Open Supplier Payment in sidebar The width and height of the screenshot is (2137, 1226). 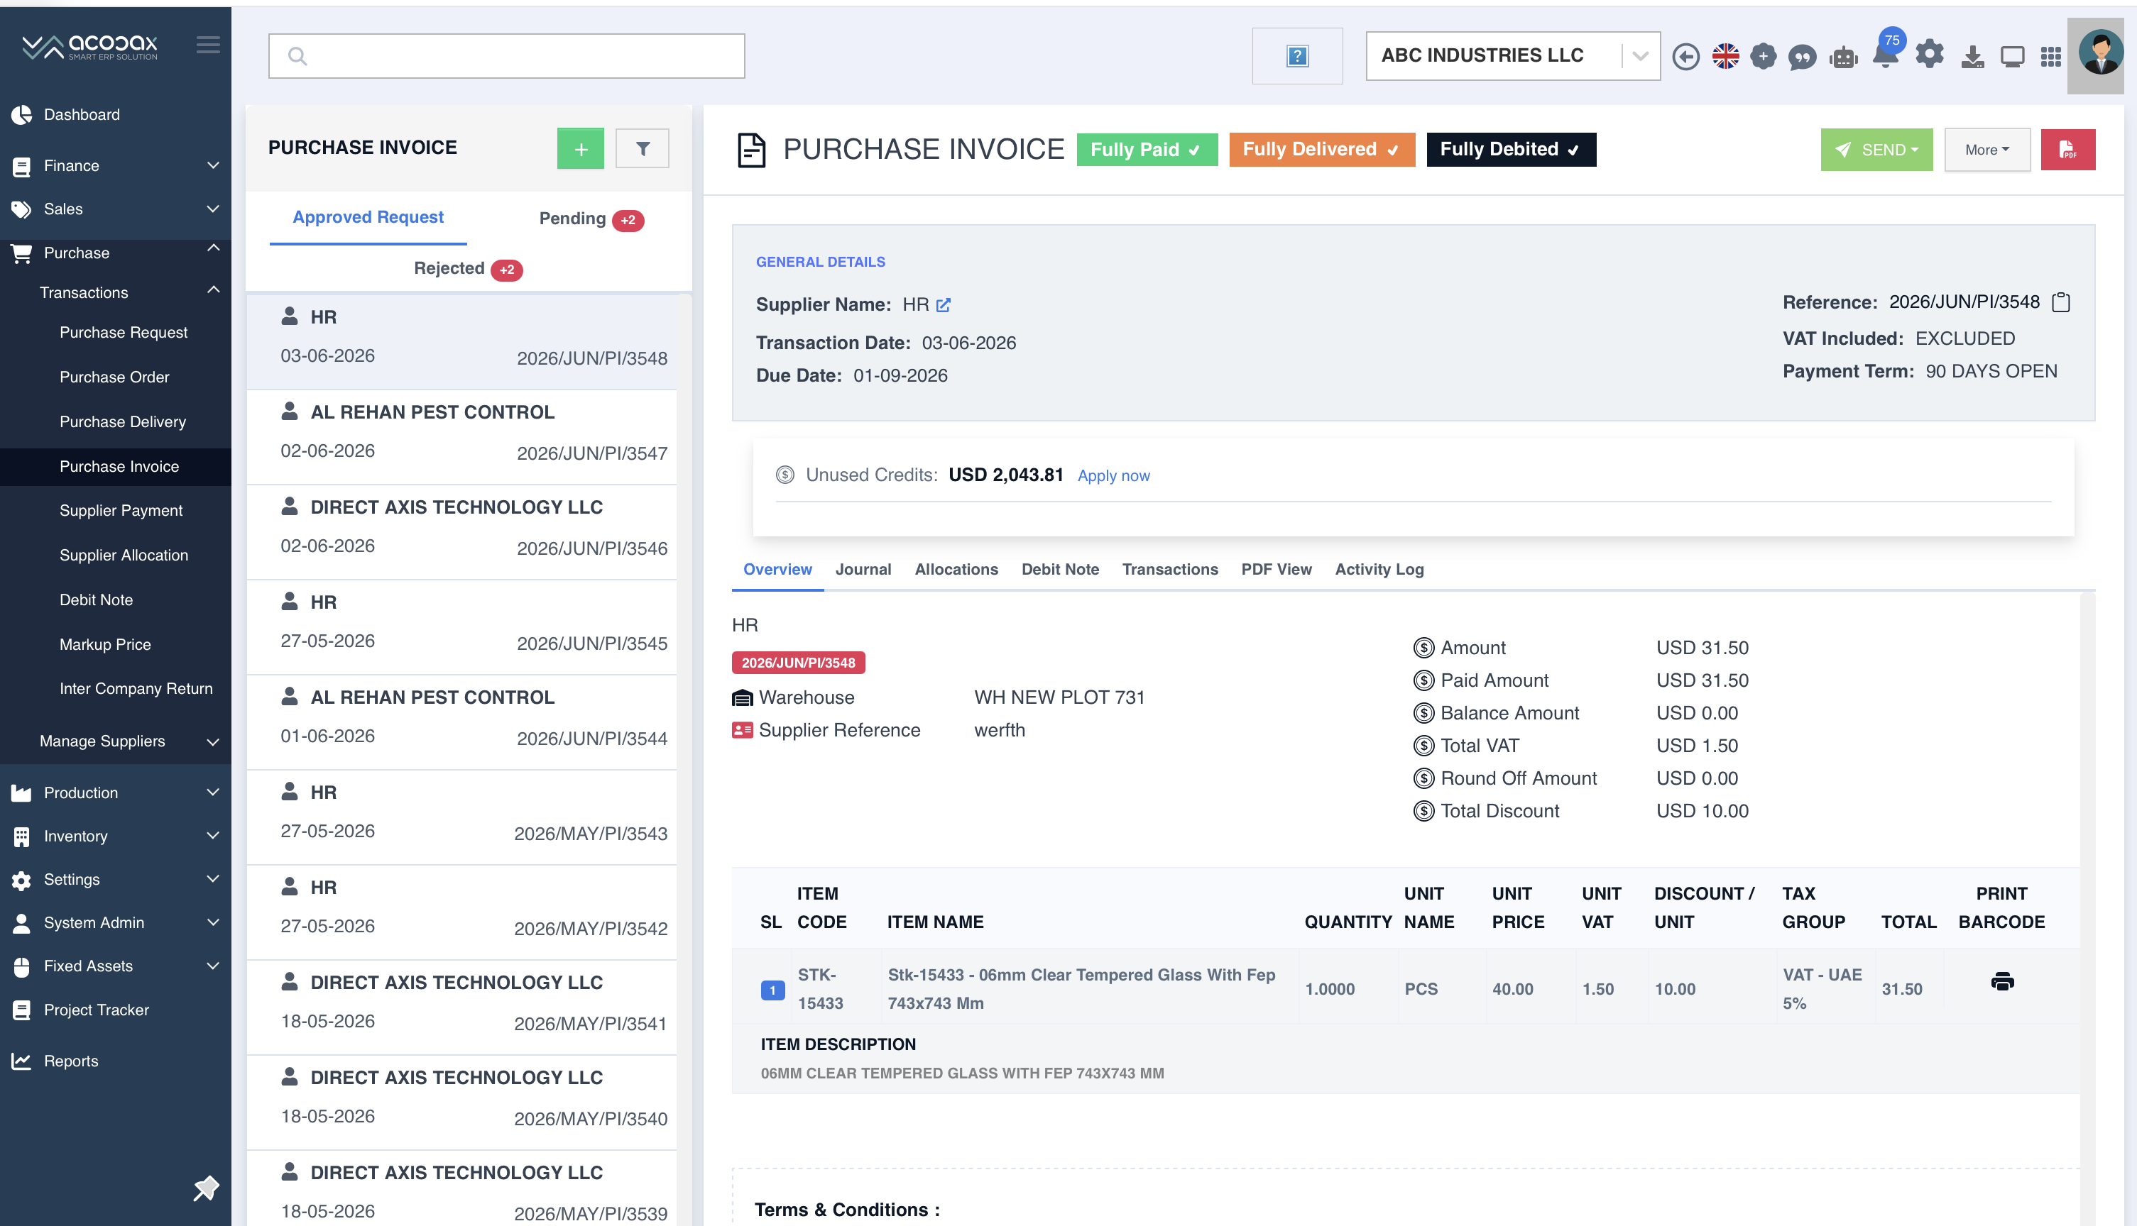pos(121,510)
